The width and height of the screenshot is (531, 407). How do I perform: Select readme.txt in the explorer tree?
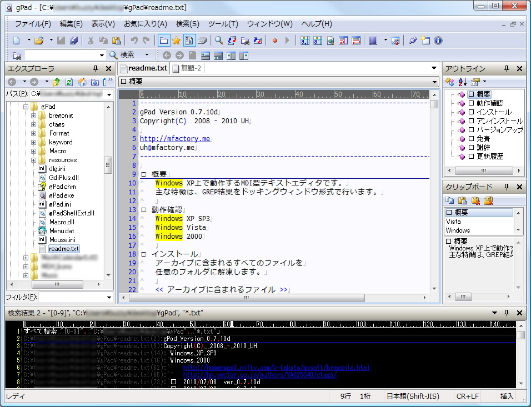64,249
